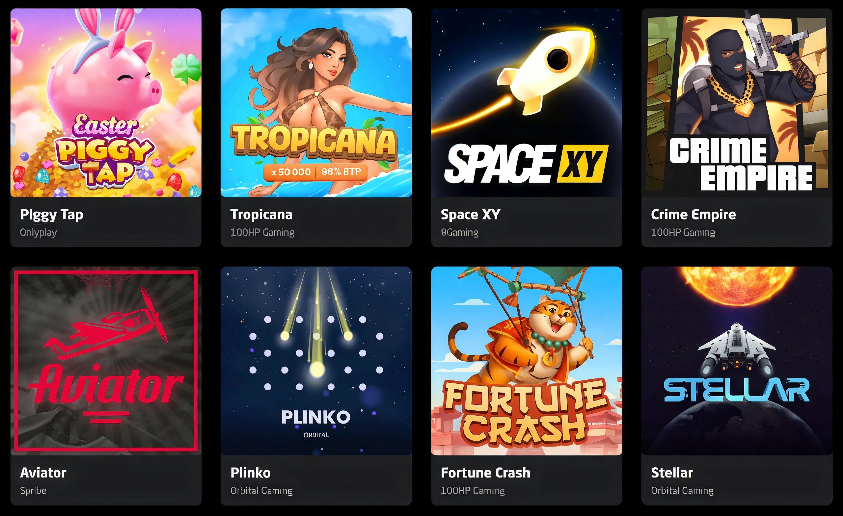843x516 pixels.
Task: Click the Tropicana game title
Action: 261,215
